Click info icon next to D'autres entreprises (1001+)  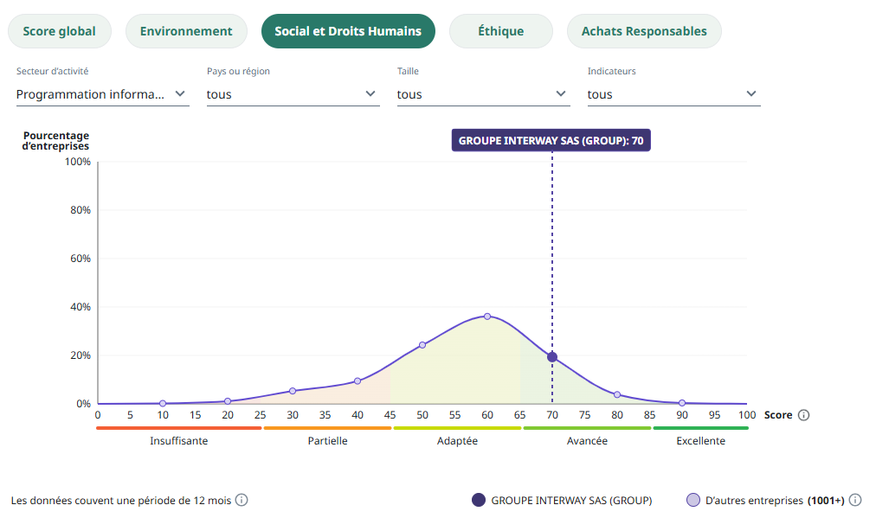(855, 500)
